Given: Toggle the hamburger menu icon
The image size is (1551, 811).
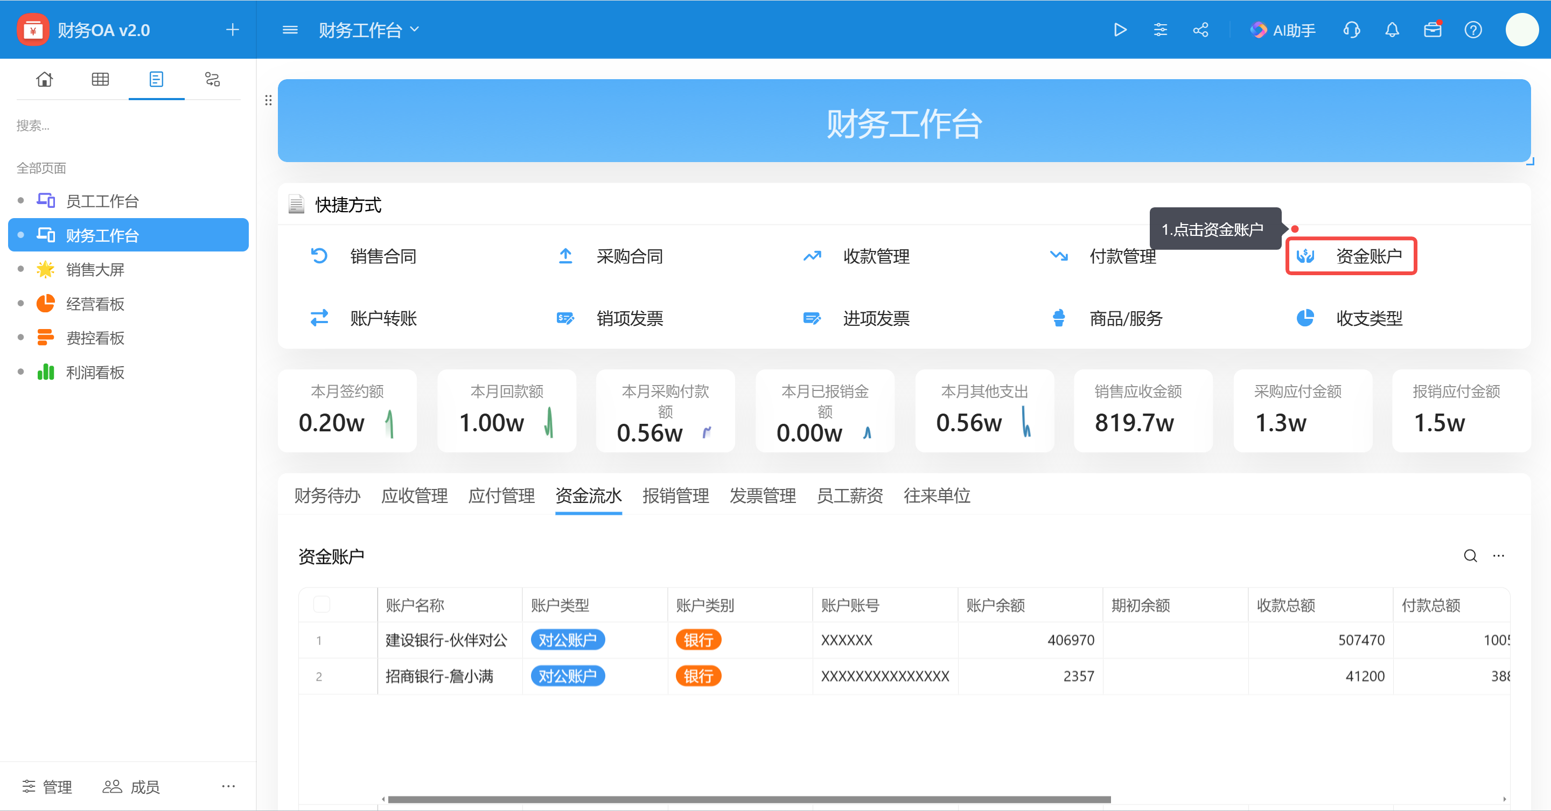Looking at the screenshot, I should pyautogui.click(x=290, y=30).
